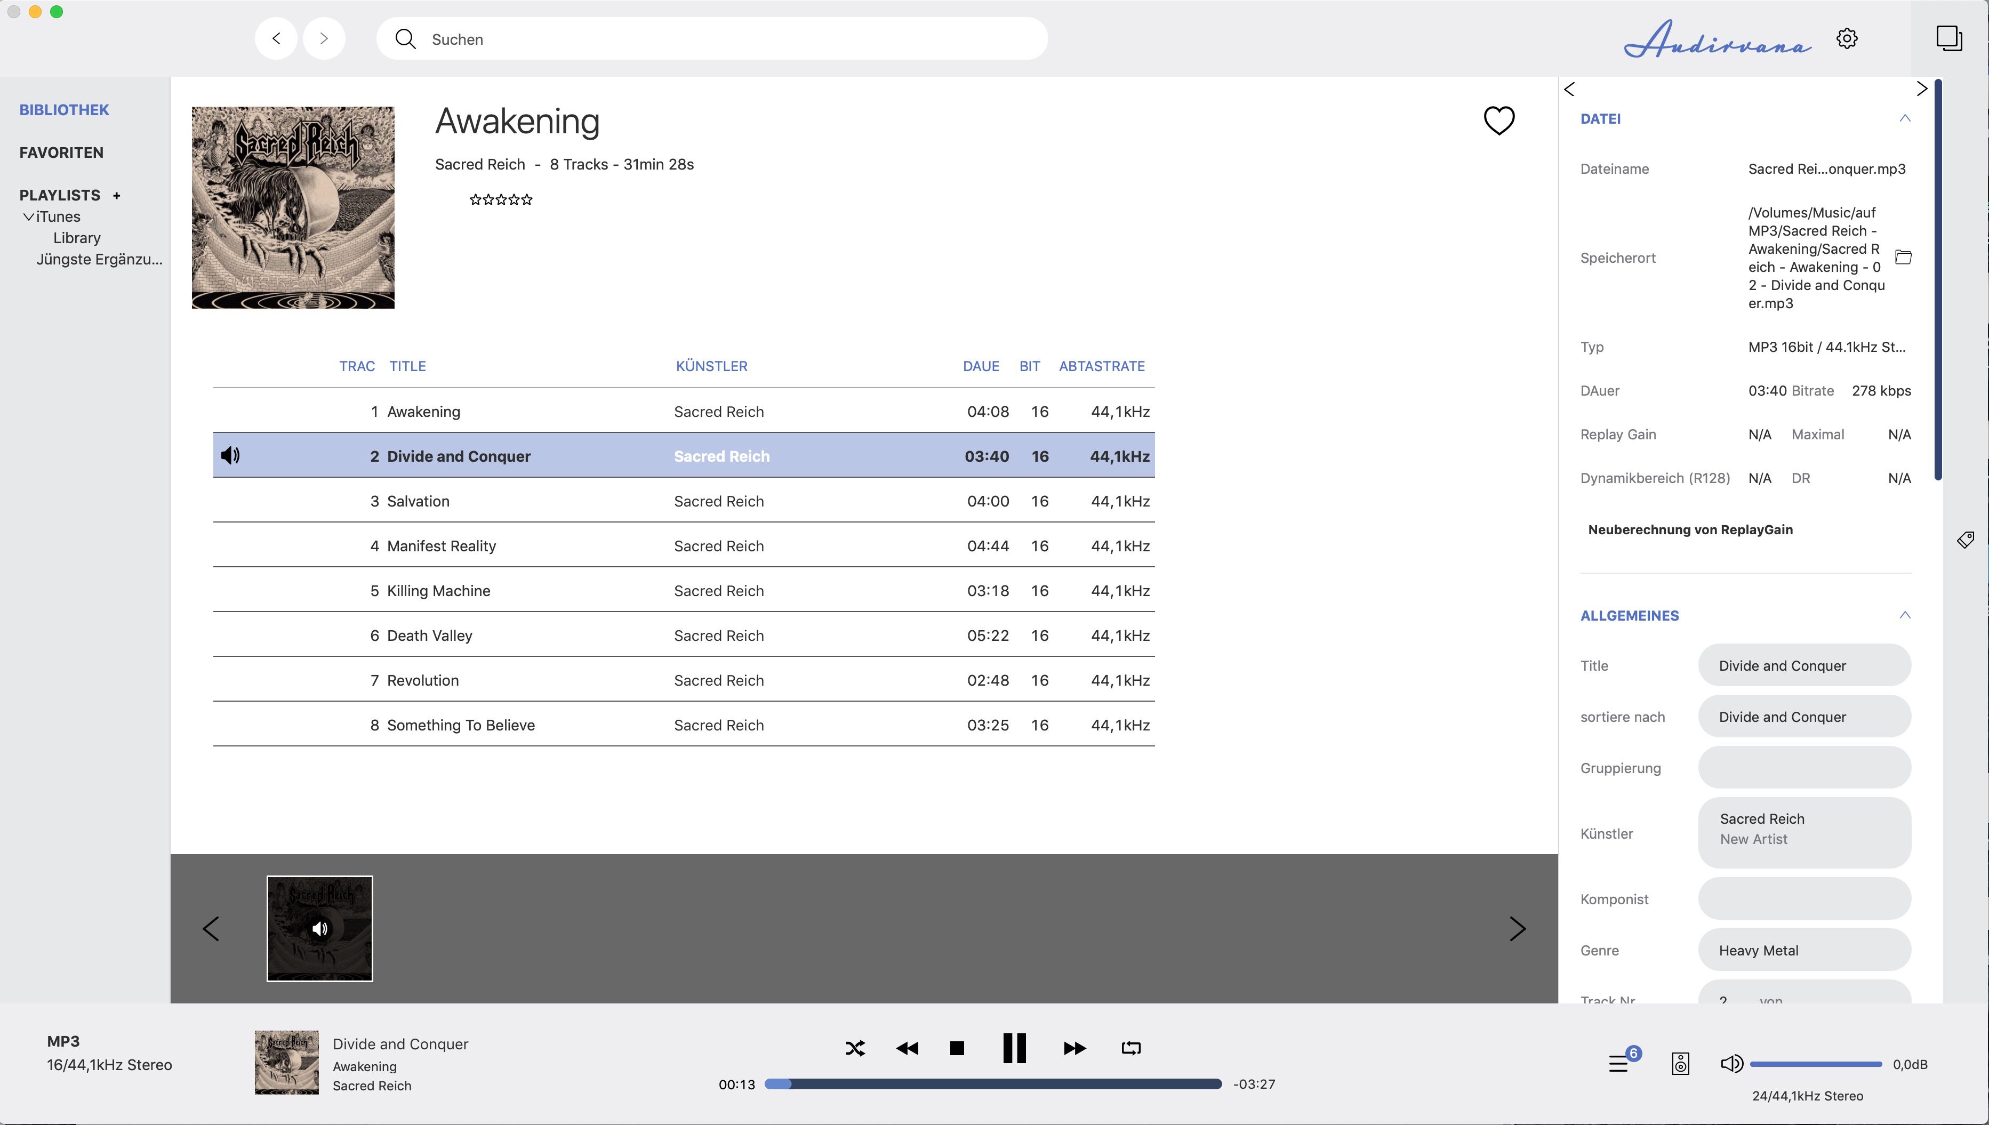
Task: Open the BIBLIOTHEK section
Action: click(64, 110)
